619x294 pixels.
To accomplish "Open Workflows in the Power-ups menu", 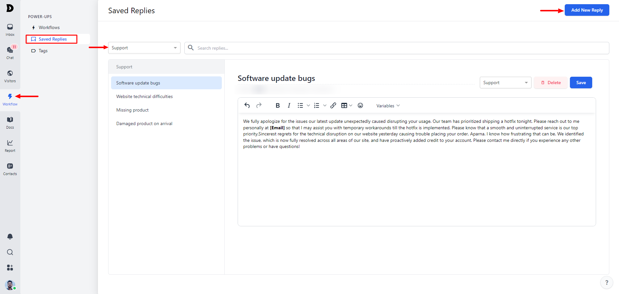I will pyautogui.click(x=49, y=27).
